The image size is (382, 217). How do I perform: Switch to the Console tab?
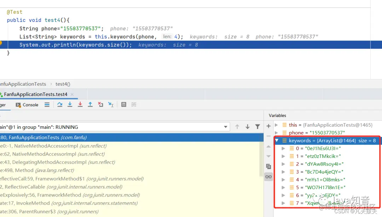[x=27, y=105]
